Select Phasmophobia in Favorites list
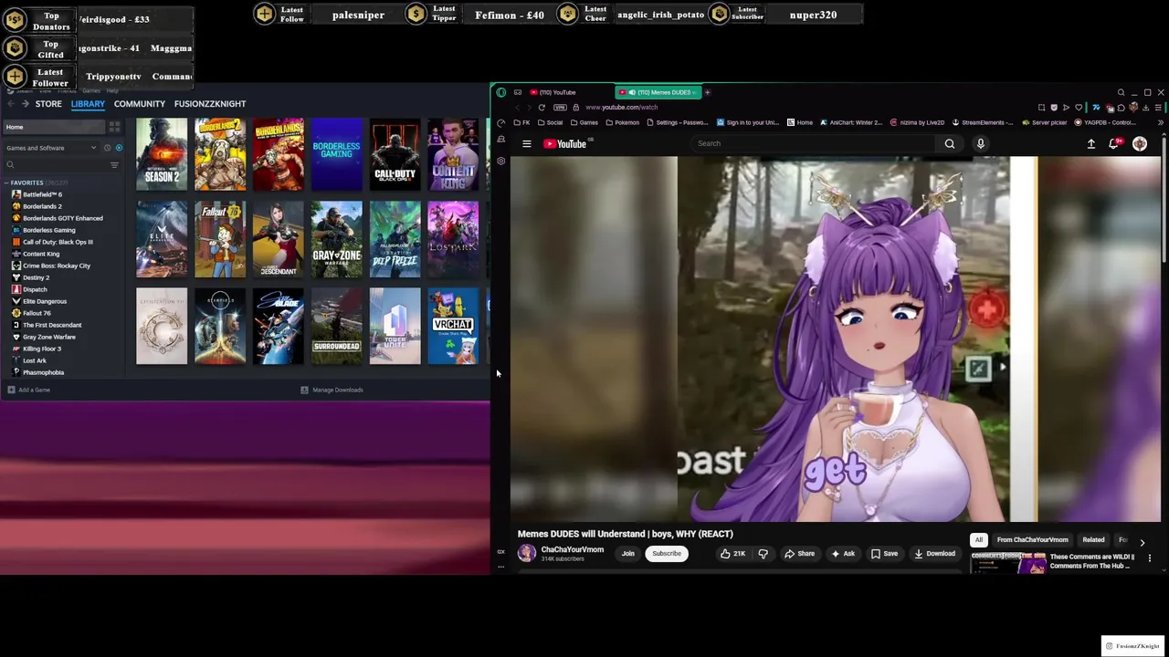 [x=43, y=372]
